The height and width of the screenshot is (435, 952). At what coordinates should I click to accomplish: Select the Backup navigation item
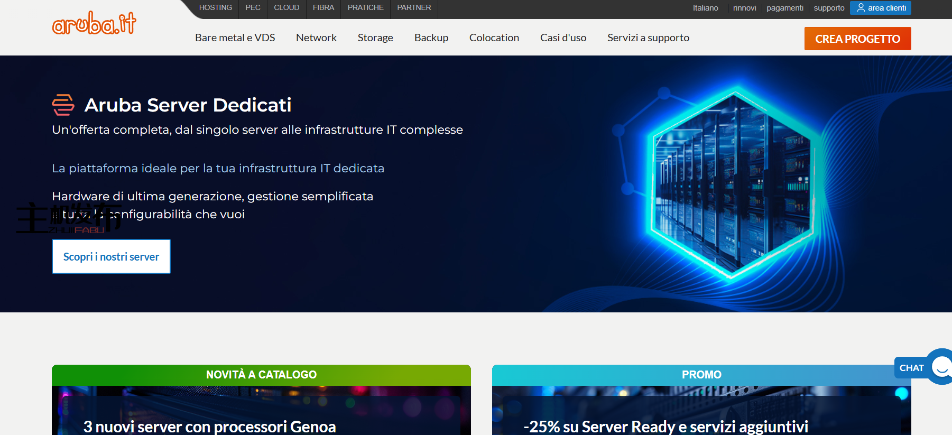click(x=431, y=38)
